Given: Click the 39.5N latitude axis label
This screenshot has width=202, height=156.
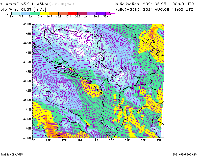Looking at the screenshot, I should [27, 138].
